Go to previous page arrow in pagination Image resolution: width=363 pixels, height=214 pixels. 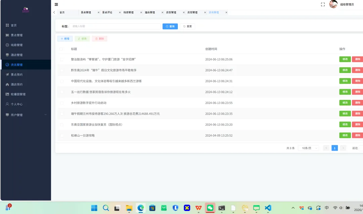(326, 148)
